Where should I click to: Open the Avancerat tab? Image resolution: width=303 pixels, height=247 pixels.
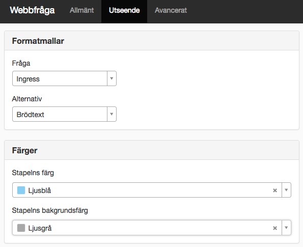(171, 10)
